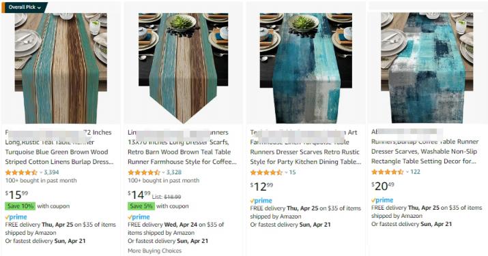Screen dimensions: 488x256
Task: Click the $15.99 price
Action: pos(16,195)
